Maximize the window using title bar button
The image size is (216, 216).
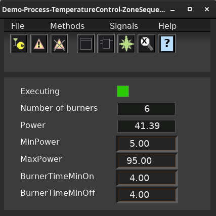point(190,9)
